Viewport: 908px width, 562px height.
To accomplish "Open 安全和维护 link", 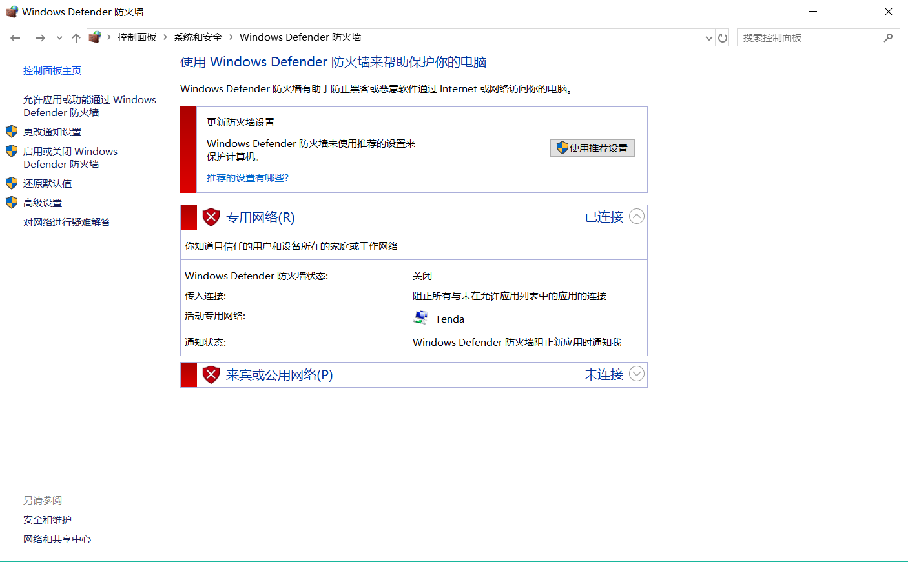I will 48,520.
